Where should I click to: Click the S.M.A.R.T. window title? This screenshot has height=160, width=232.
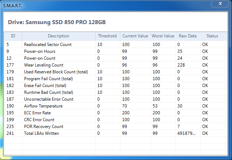click(x=13, y=6)
